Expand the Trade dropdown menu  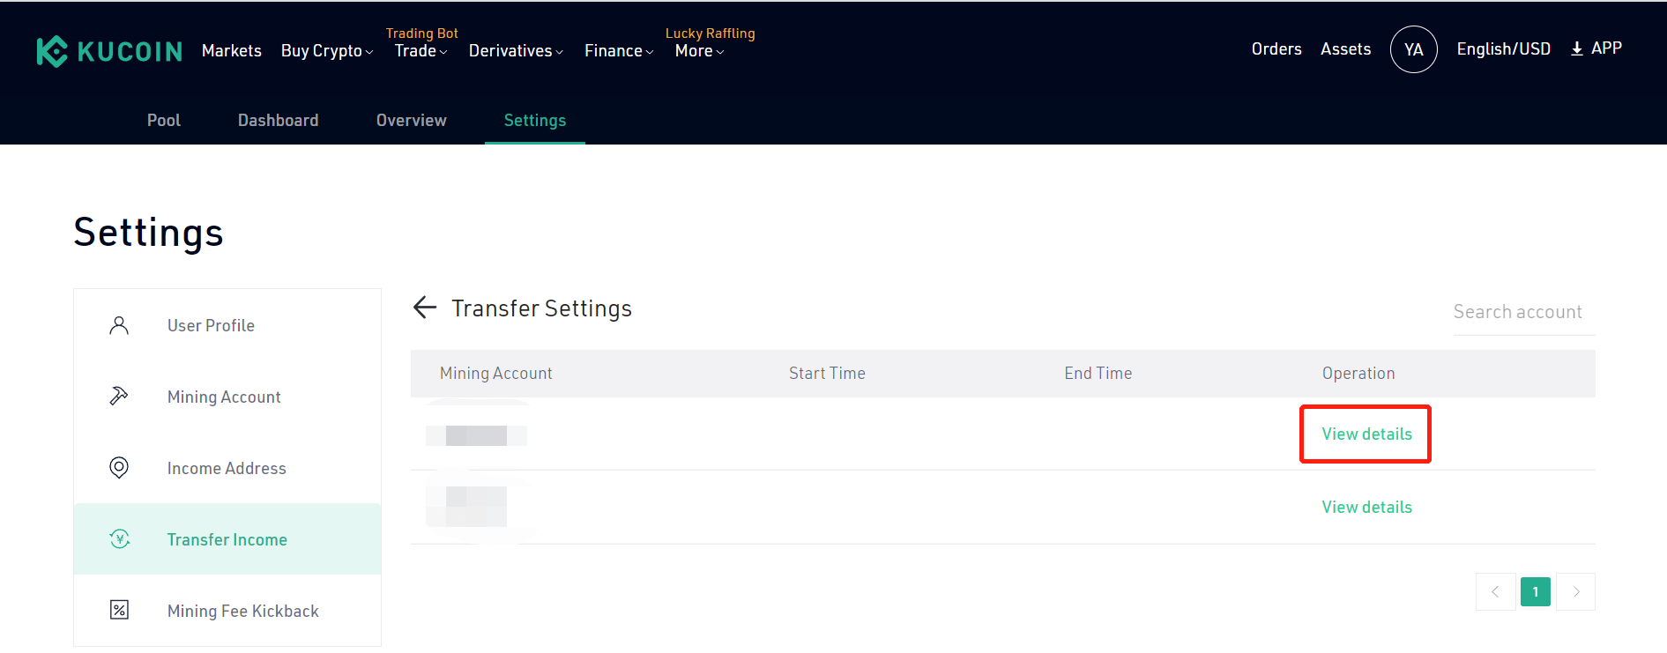(420, 51)
